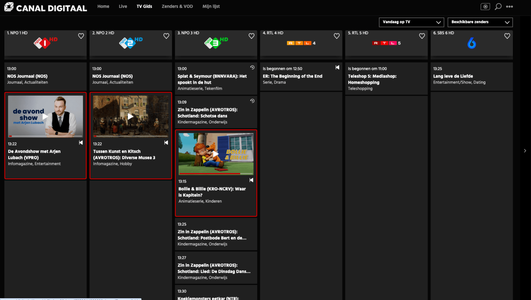This screenshot has width=531, height=300.
Task: Open Zin in Zappelin: Lied De Dinsdag Dans entry
Action: [216, 268]
